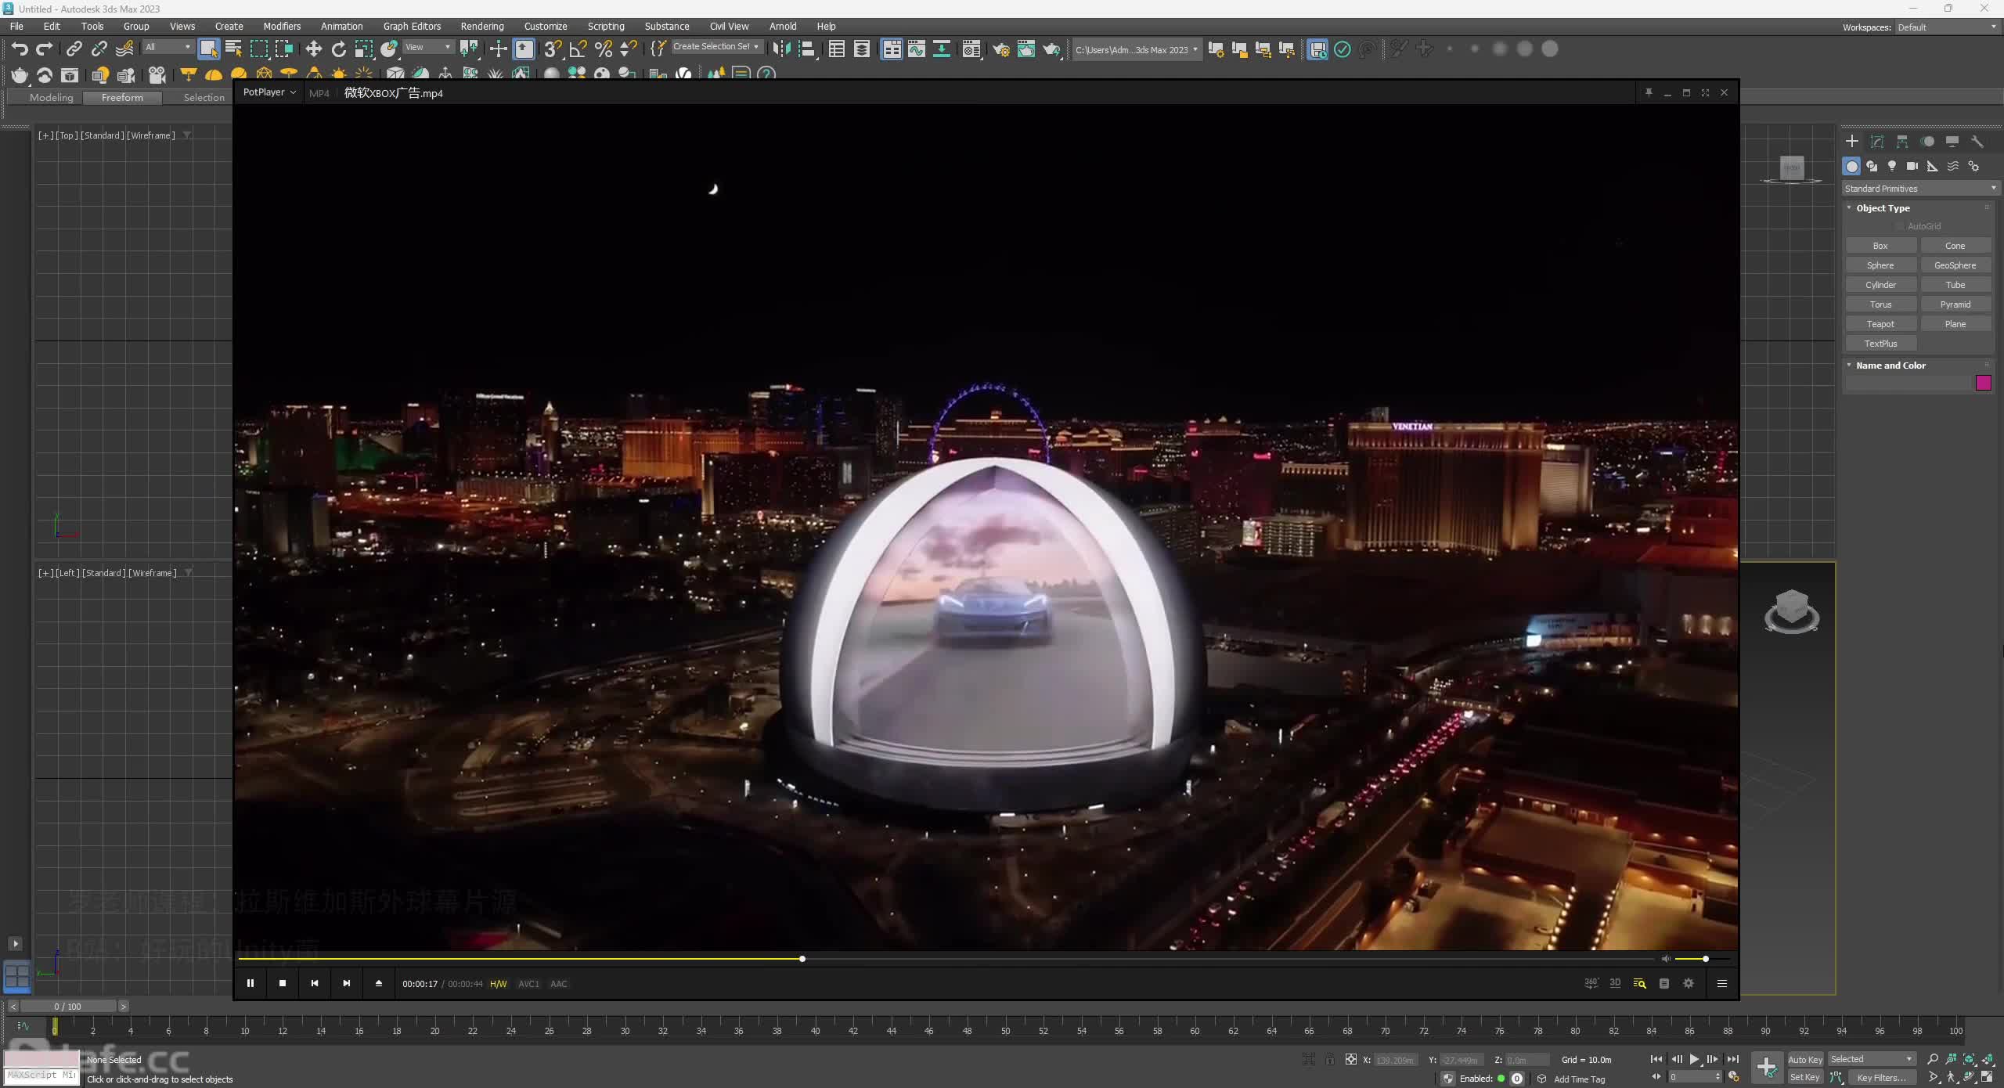Click the GeoSphere object button
The image size is (2004, 1088).
[x=1955, y=265]
